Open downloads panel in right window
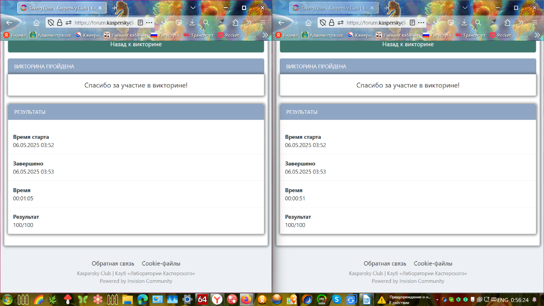Viewport: 544px width, 306px height. (464, 23)
